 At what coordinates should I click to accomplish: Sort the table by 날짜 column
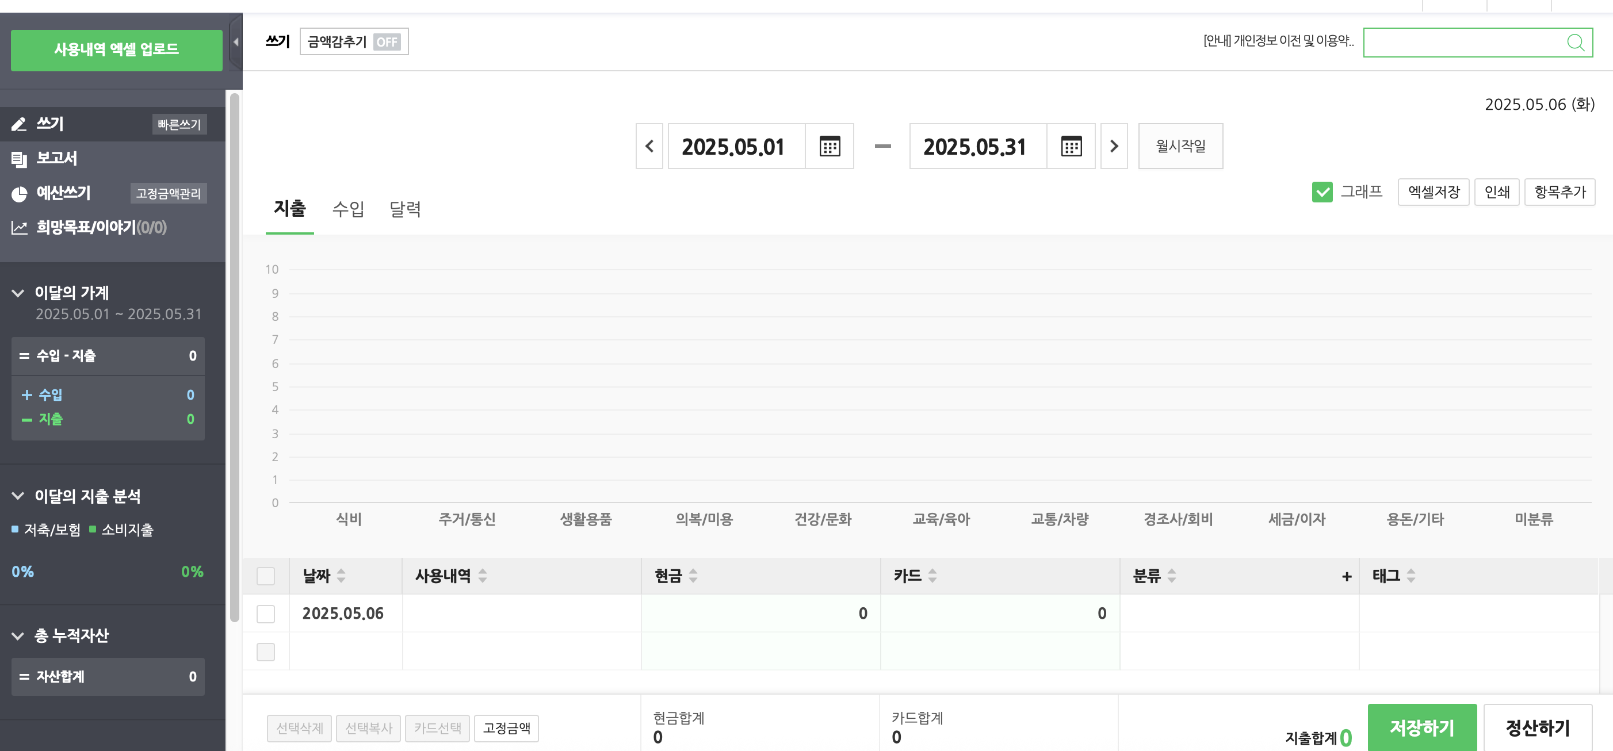341,576
